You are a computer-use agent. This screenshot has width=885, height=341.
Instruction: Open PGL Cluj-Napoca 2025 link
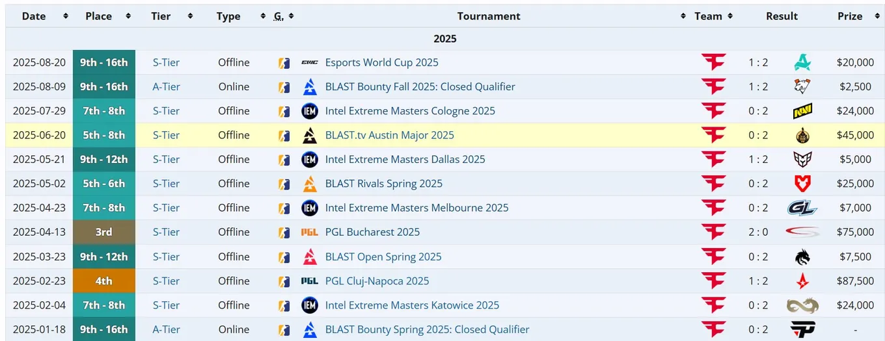click(377, 281)
